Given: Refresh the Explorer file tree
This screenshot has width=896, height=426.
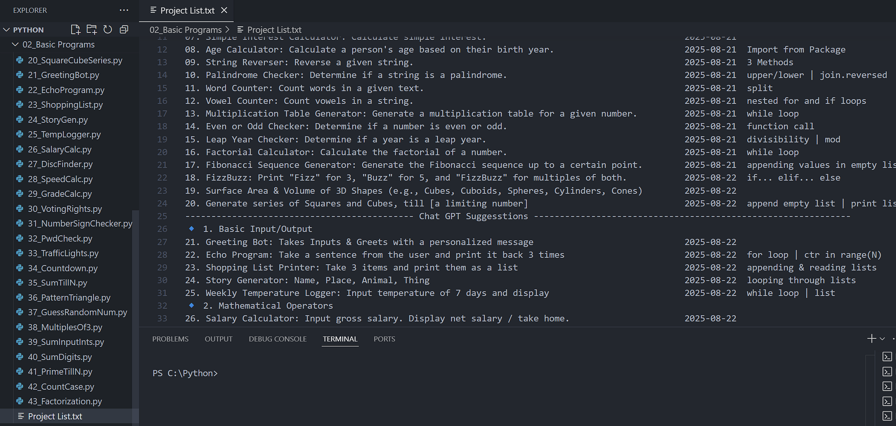Looking at the screenshot, I should 108,30.
